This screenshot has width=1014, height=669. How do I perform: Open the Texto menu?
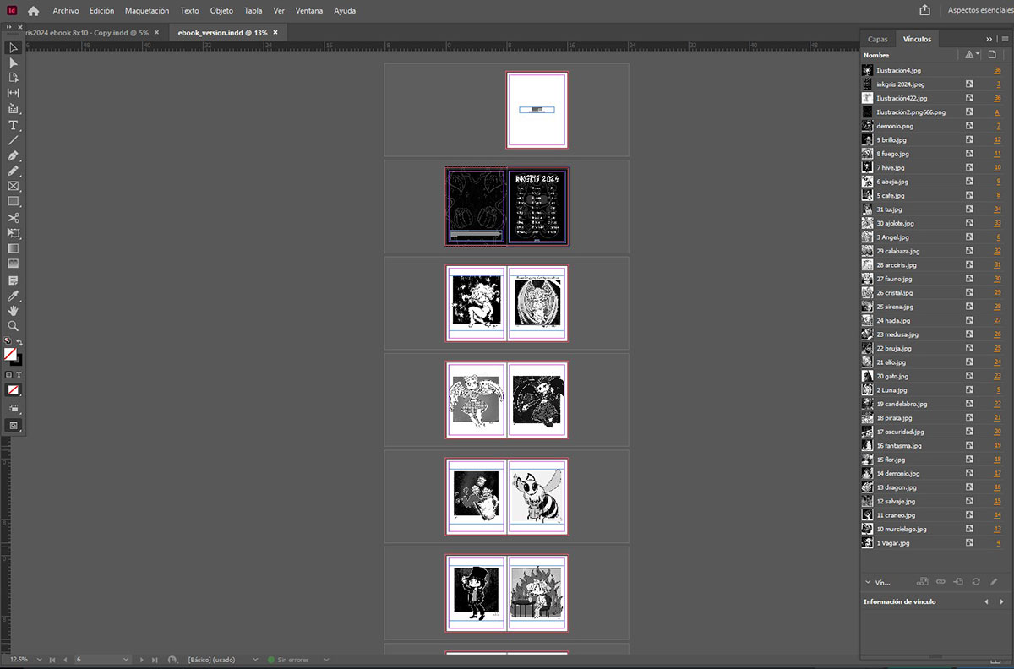pos(189,11)
